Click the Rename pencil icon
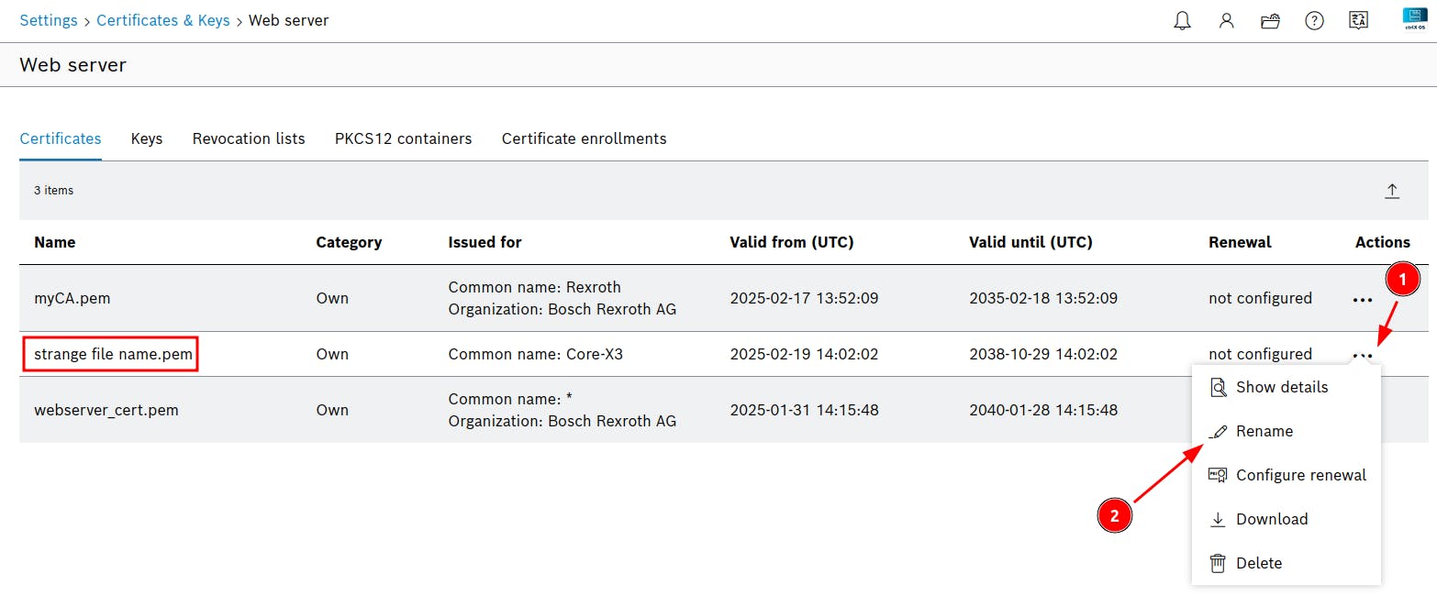This screenshot has width=1437, height=607. click(1219, 431)
